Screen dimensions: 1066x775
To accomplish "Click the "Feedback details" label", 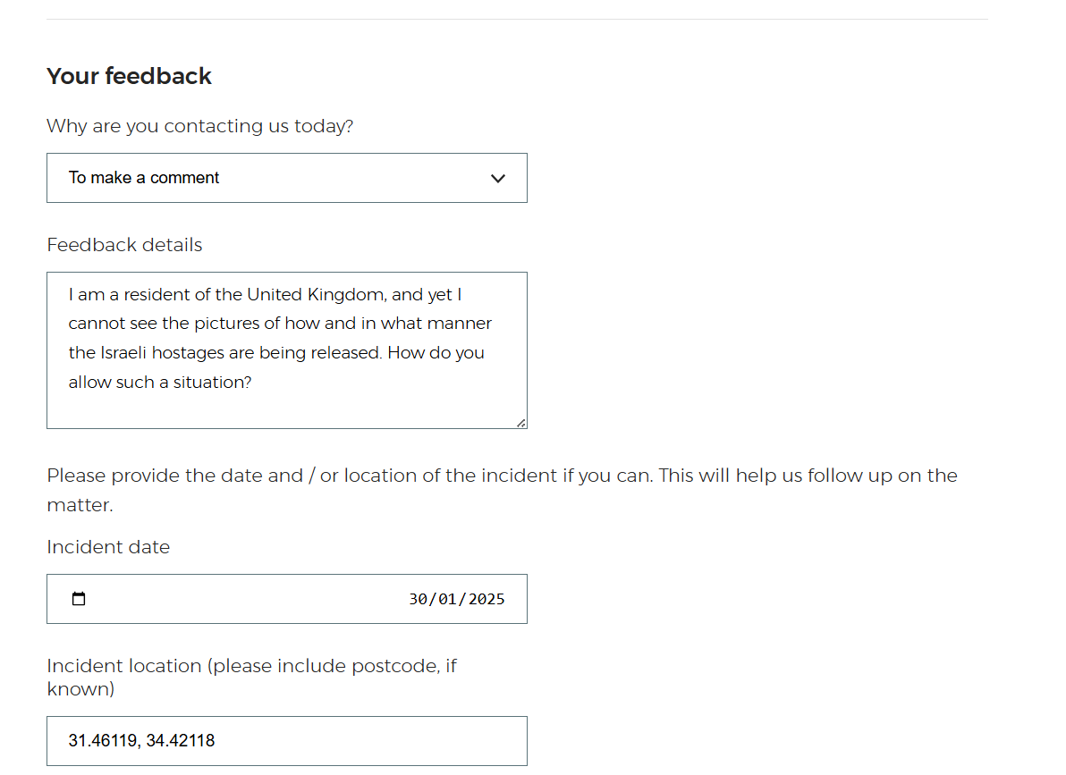I will coord(124,245).
